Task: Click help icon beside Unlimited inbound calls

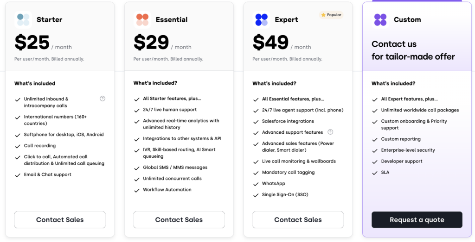Action: click(103, 99)
